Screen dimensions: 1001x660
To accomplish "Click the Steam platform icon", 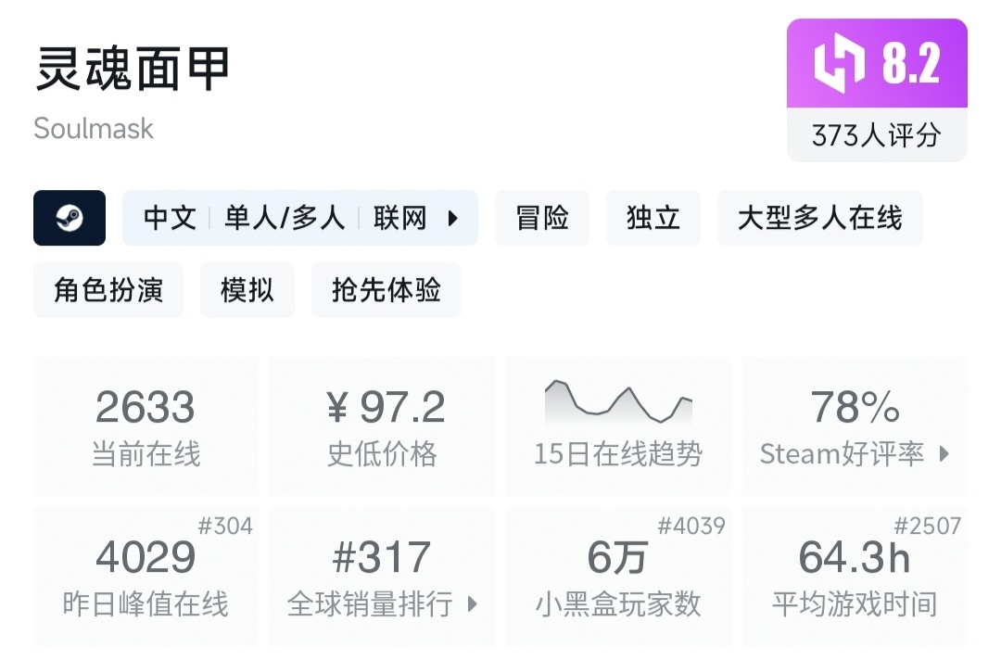I will pos(70,218).
